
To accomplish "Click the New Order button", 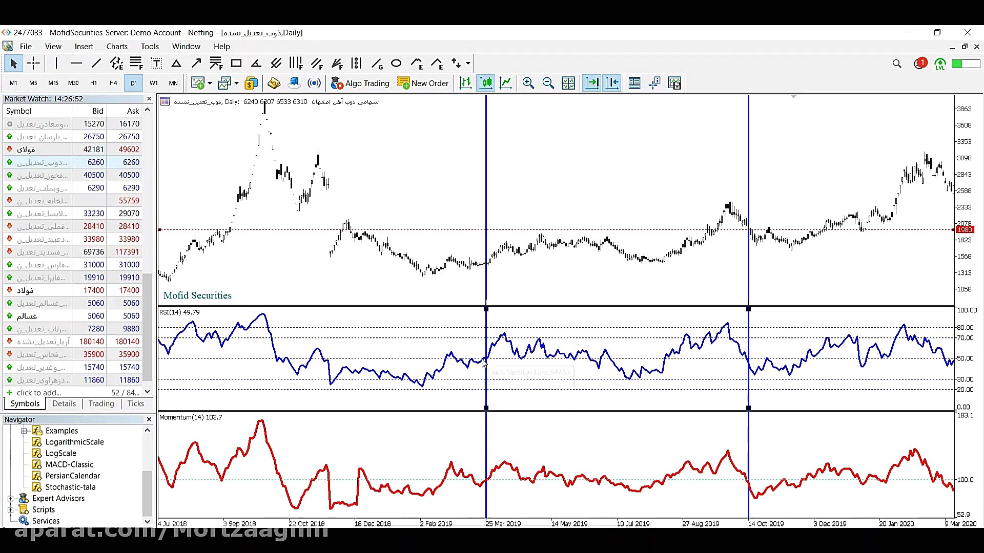I will [423, 83].
